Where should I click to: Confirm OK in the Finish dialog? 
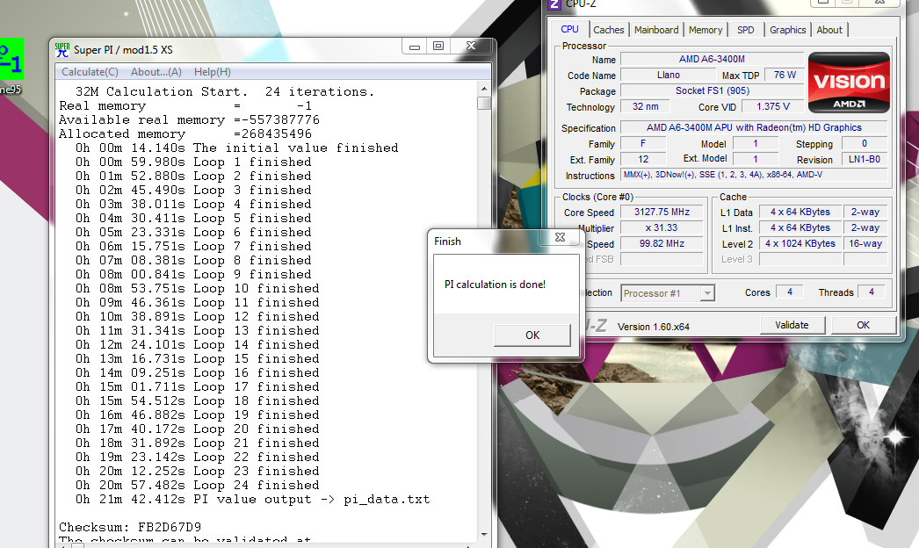(532, 335)
